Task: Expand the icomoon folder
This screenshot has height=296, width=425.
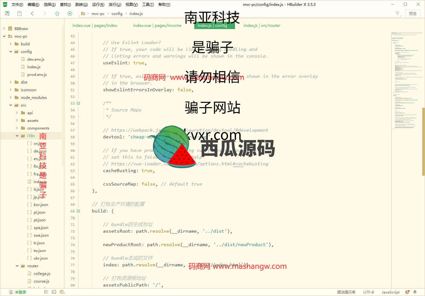Action: click(x=11, y=90)
